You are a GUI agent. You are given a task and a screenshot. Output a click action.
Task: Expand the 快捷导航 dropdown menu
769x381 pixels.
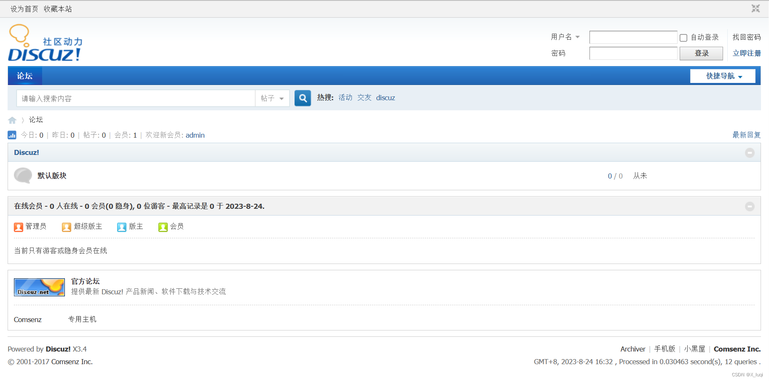point(723,76)
